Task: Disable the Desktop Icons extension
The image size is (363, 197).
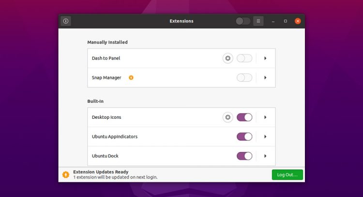Action: [x=244, y=117]
